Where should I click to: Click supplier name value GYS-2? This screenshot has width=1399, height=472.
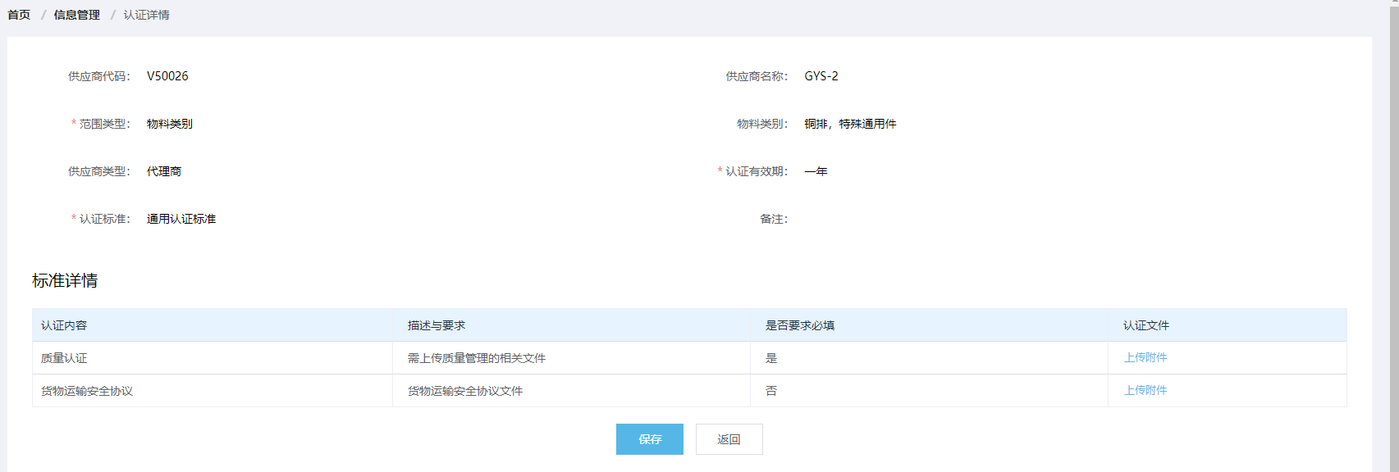pyautogui.click(x=821, y=76)
